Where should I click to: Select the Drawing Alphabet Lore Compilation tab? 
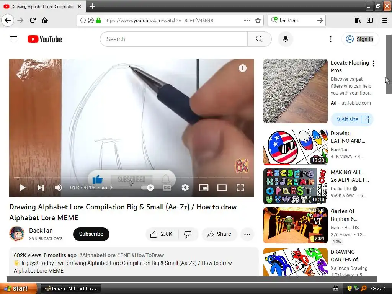coord(42,7)
